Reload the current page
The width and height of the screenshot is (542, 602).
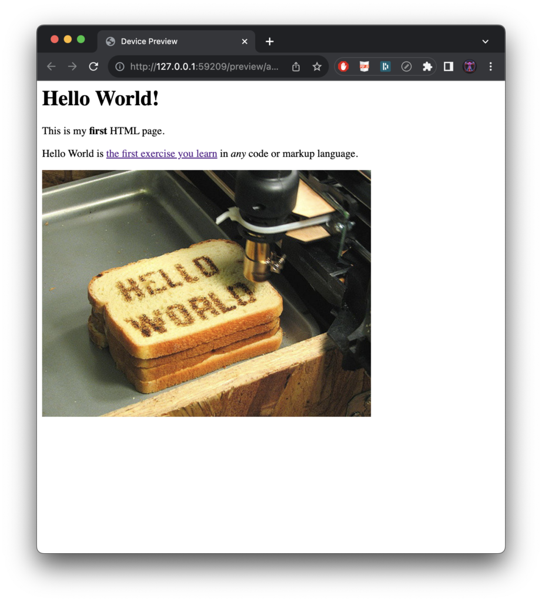click(x=93, y=66)
